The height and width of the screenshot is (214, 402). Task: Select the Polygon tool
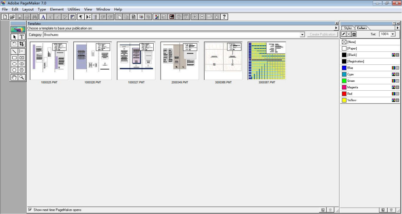pyautogui.click(x=14, y=70)
